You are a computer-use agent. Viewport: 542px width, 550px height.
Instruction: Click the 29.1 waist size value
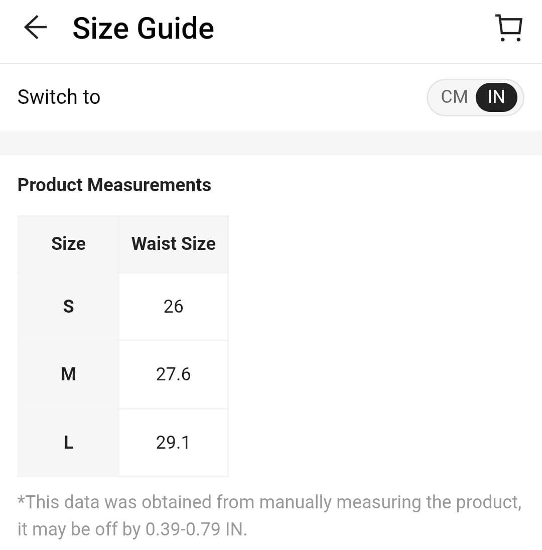[173, 443]
